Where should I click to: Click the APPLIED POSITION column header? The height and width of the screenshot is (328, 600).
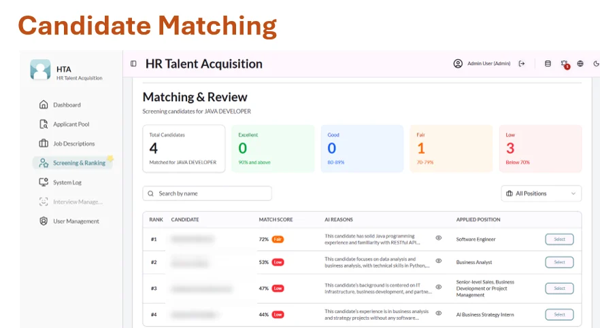478,219
